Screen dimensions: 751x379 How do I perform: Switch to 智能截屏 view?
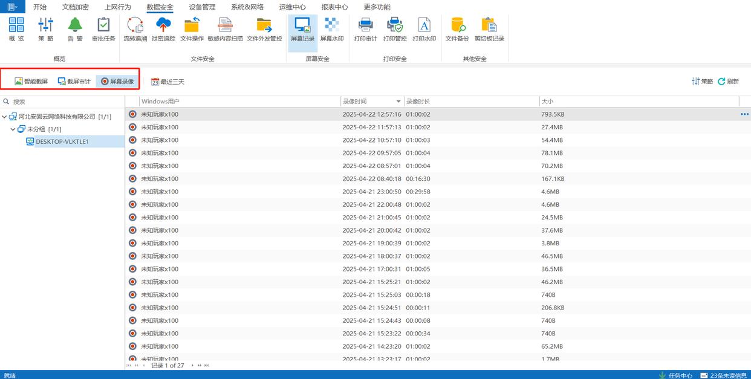pyautogui.click(x=31, y=82)
